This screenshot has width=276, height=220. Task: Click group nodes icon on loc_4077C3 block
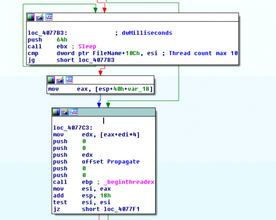point(74,112)
